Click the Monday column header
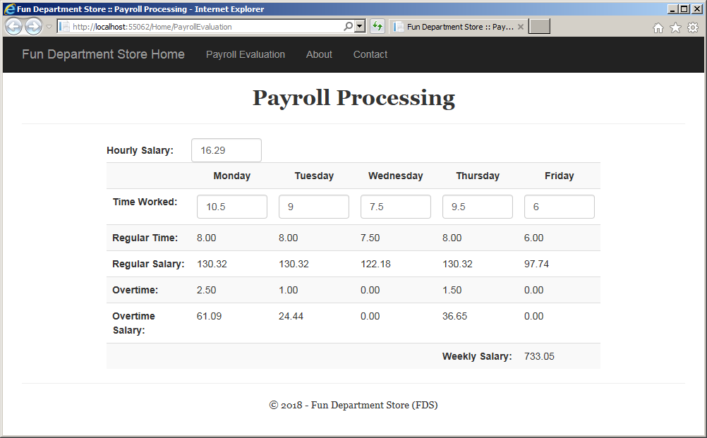 [x=231, y=176]
